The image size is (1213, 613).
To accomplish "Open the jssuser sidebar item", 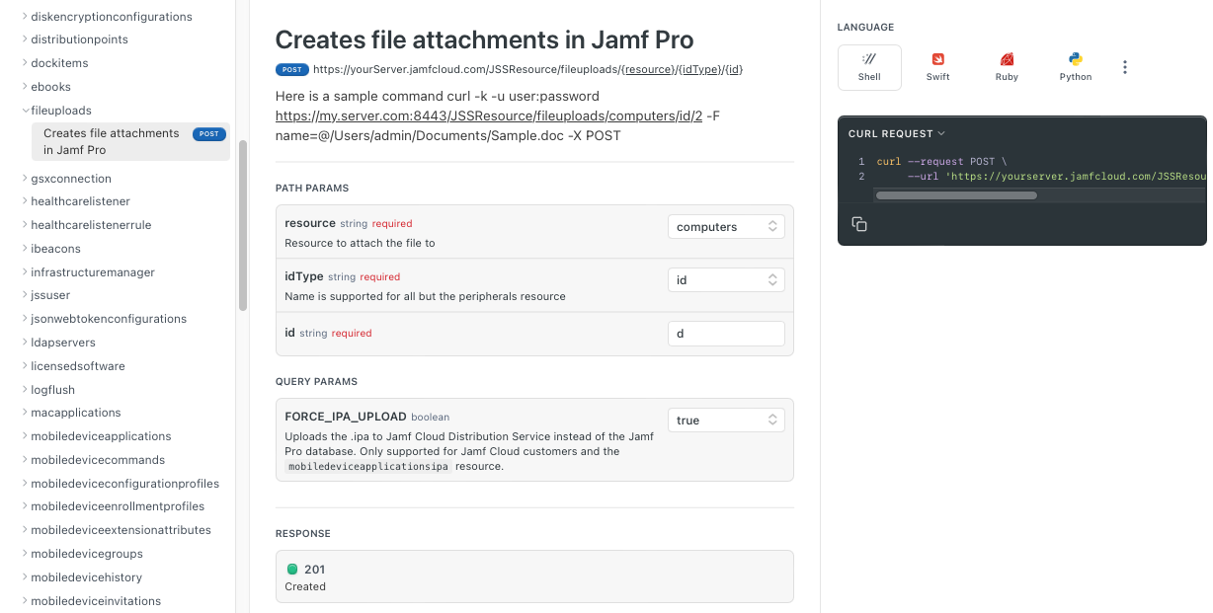I will point(50,295).
